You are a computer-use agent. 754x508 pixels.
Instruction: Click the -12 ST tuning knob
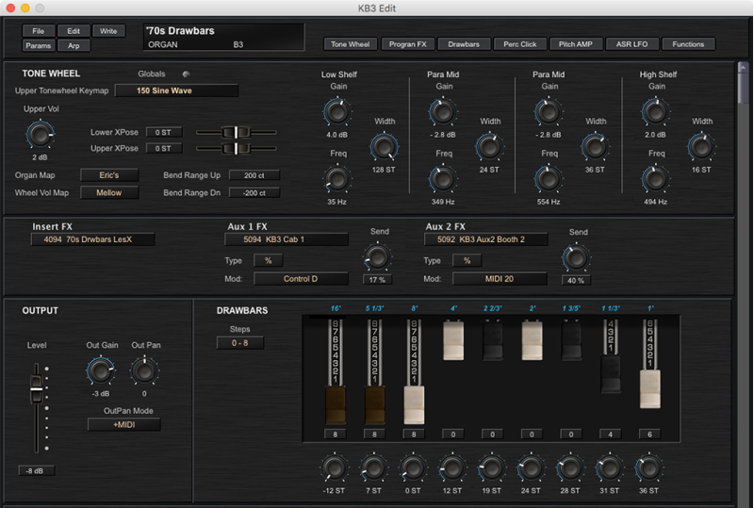pos(335,468)
